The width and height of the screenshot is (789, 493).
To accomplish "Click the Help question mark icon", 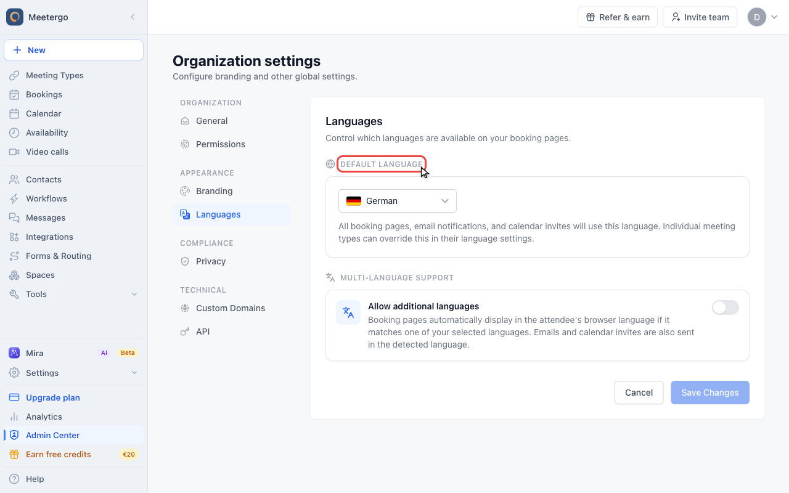I will click(x=14, y=479).
